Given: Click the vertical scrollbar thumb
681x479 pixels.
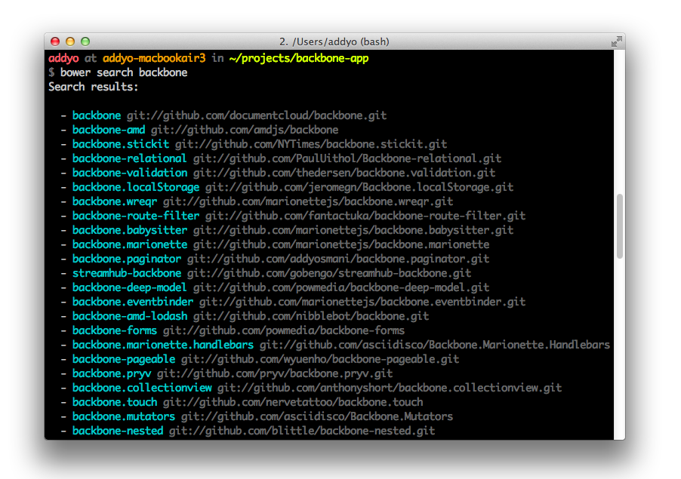Looking at the screenshot, I should point(620,226).
